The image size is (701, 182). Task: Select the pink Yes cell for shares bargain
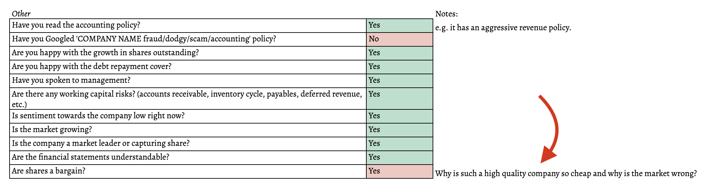point(399,171)
